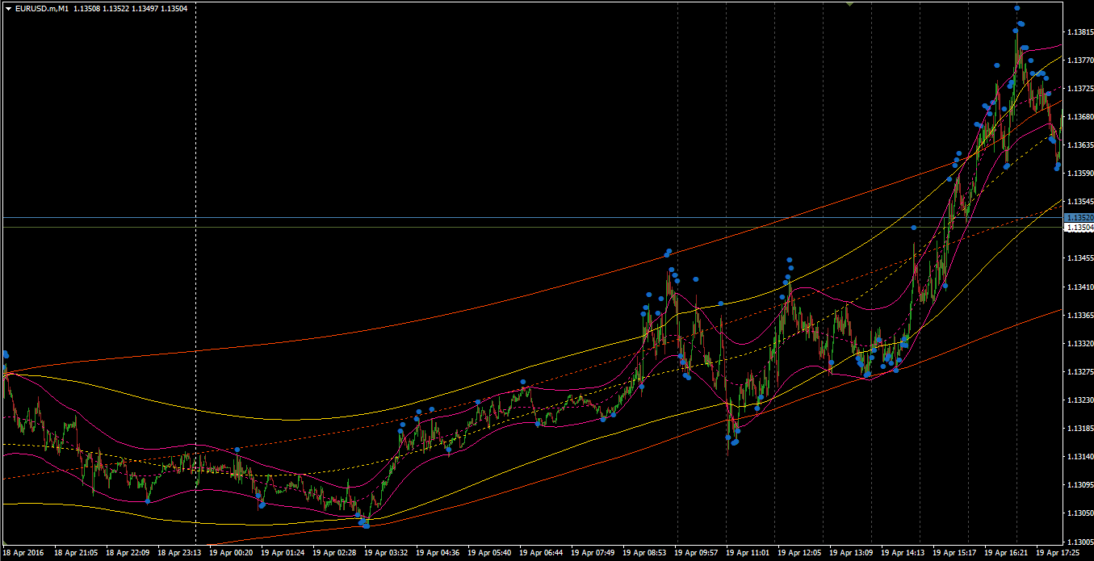Click the 1.13230 price scale label
Viewport: 1094px width, 561px height.
pyautogui.click(x=1080, y=400)
